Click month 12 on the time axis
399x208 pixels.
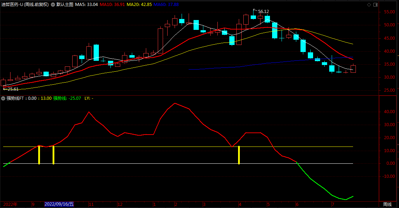tap(120, 204)
